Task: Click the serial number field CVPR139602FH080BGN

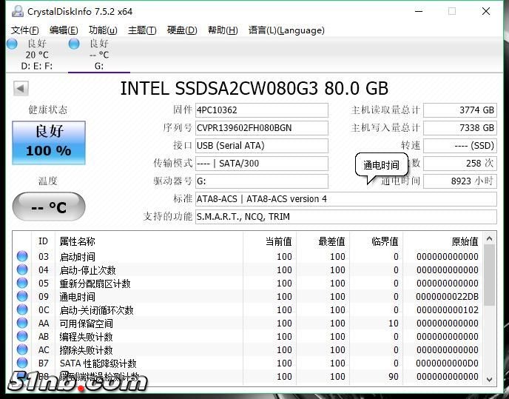Action: coord(261,128)
